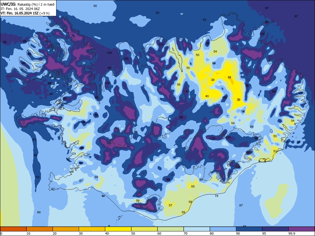This screenshot has width=315, height=236.
Task: Click the 'IT: Fim. 16. 05. 2024 06Z' line
Action: pyautogui.click(x=20, y=9)
